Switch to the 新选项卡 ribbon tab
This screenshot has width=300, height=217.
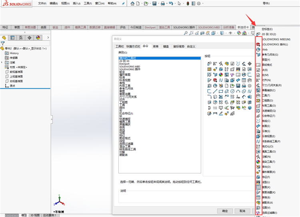pyautogui.click(x=243, y=27)
